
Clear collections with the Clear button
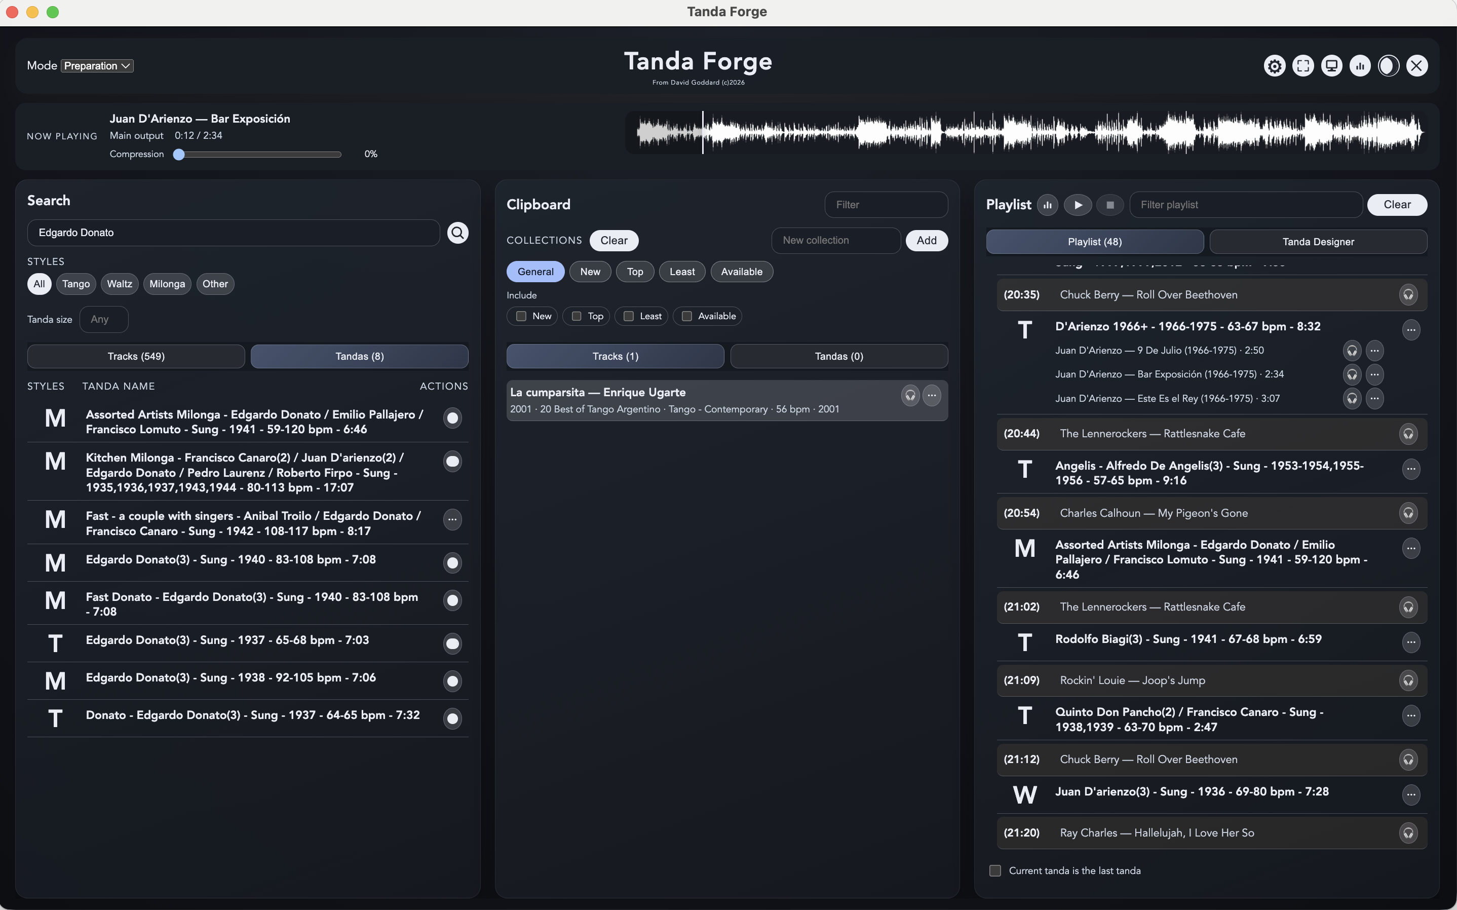tap(614, 241)
